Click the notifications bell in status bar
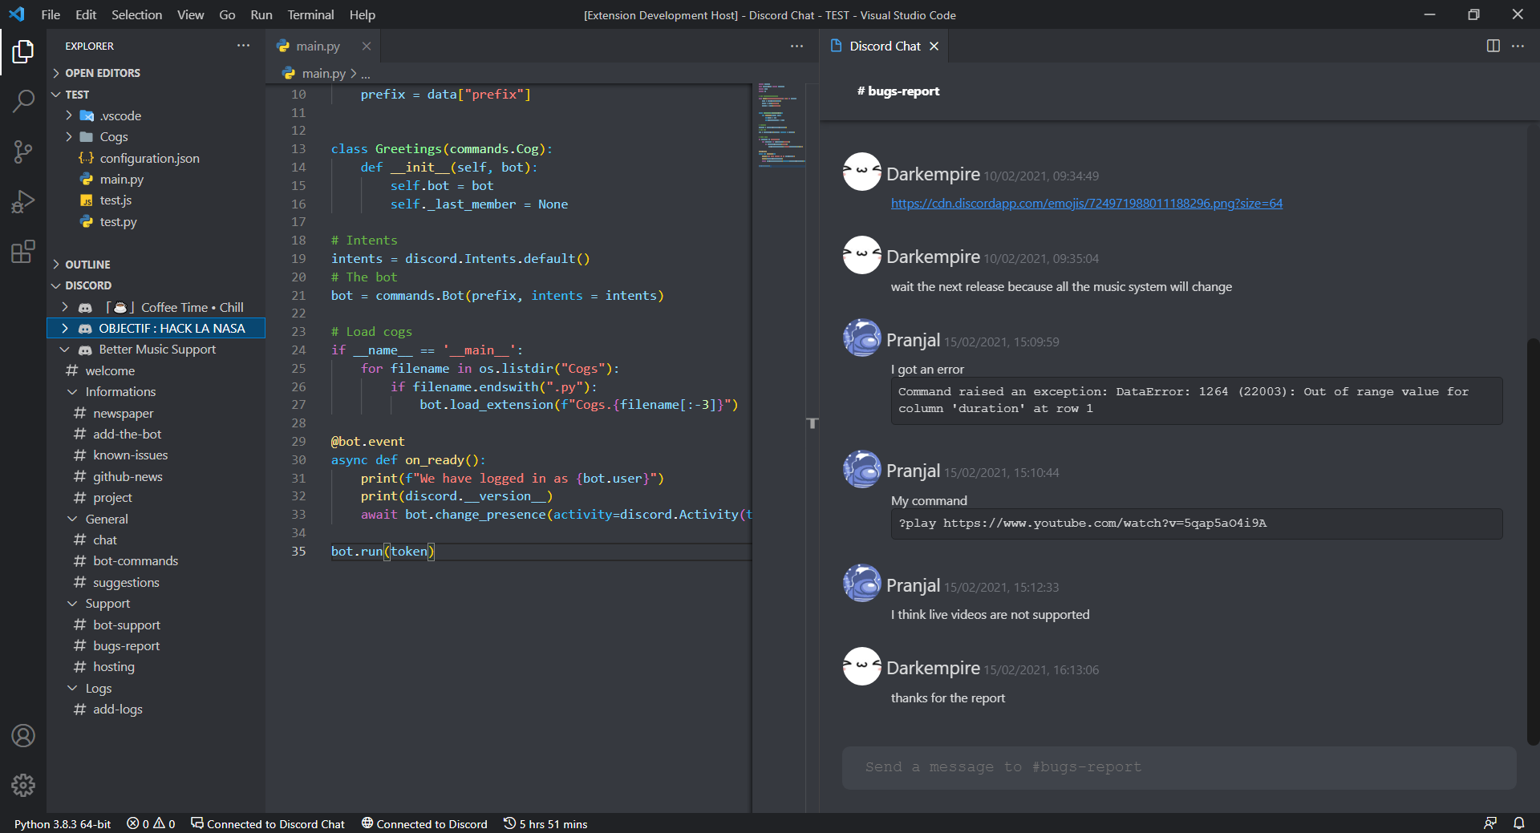The image size is (1540, 833). coord(1519,823)
